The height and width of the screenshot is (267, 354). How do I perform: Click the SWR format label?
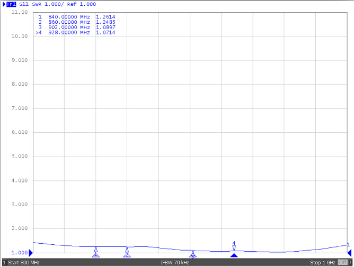37,4
